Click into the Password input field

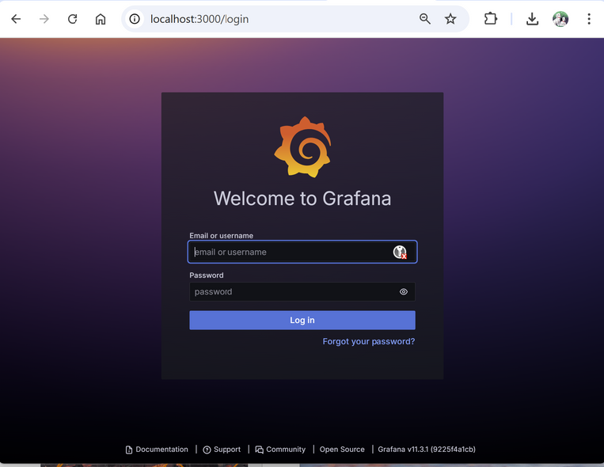(289, 292)
